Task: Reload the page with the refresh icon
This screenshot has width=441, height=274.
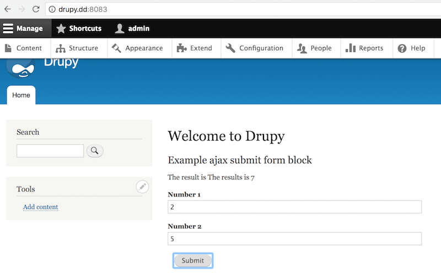Action: (36, 9)
